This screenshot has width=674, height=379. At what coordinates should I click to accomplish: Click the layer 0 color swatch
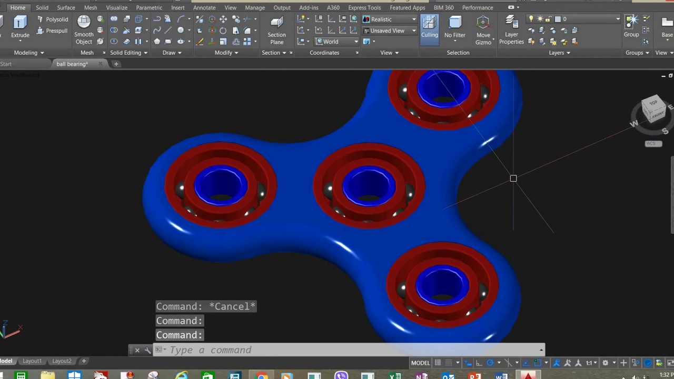[x=558, y=19]
